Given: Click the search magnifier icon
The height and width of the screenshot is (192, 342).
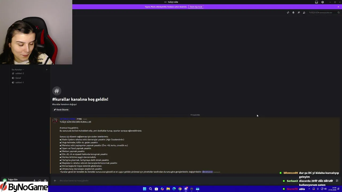Looking at the screenshot, I should (339, 13).
